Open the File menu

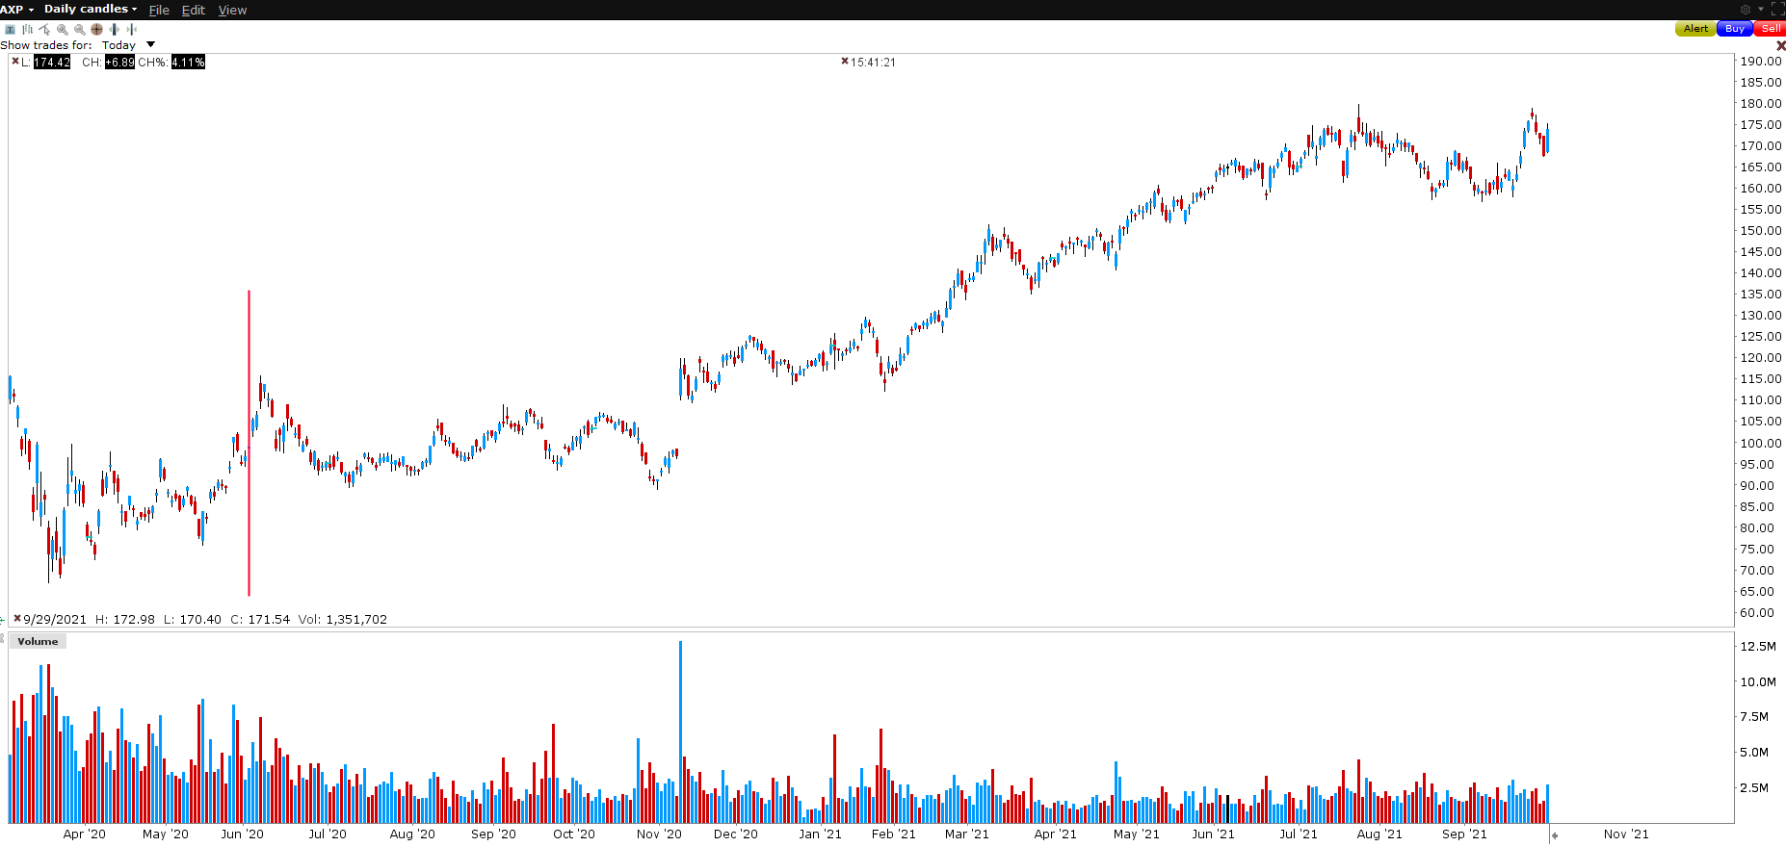(159, 10)
